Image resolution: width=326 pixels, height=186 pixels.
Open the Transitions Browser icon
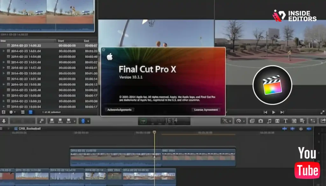(x=277, y=121)
